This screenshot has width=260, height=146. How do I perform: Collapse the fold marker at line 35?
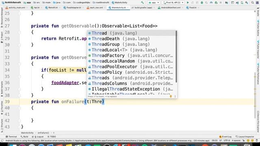tap(19, 77)
